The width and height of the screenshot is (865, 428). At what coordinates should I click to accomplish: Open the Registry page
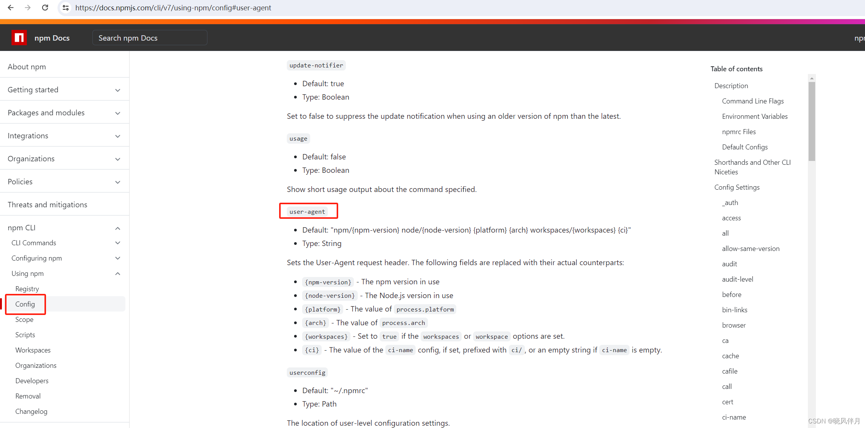pyautogui.click(x=27, y=289)
